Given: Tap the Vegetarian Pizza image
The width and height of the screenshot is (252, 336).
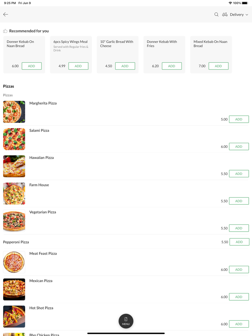Looking at the screenshot, I should pos(14,221).
